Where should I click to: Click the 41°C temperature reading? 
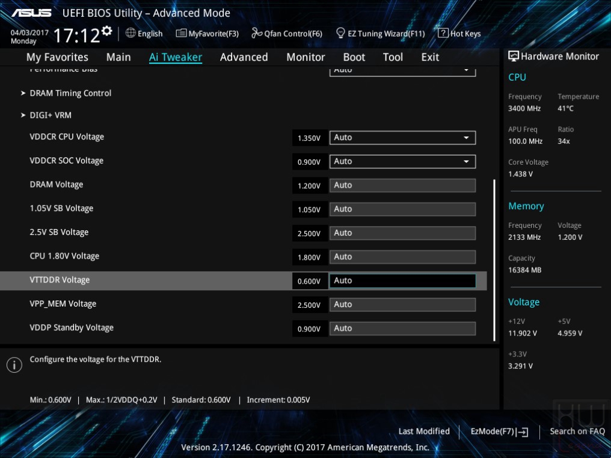click(566, 109)
